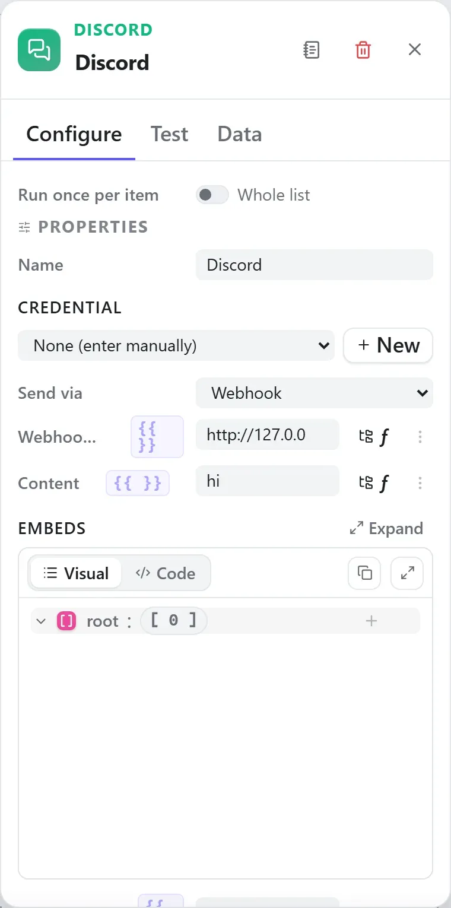
Task: Close the Discord panel
Action: pos(415,50)
